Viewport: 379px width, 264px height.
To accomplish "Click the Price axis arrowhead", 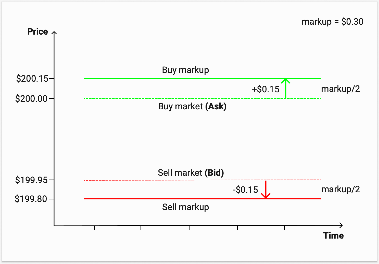I will (54, 33).
